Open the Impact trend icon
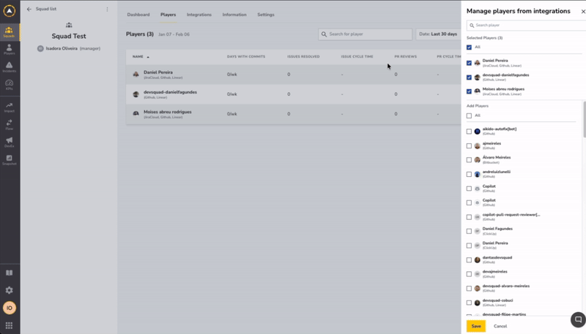This screenshot has height=334, width=586. (9, 107)
